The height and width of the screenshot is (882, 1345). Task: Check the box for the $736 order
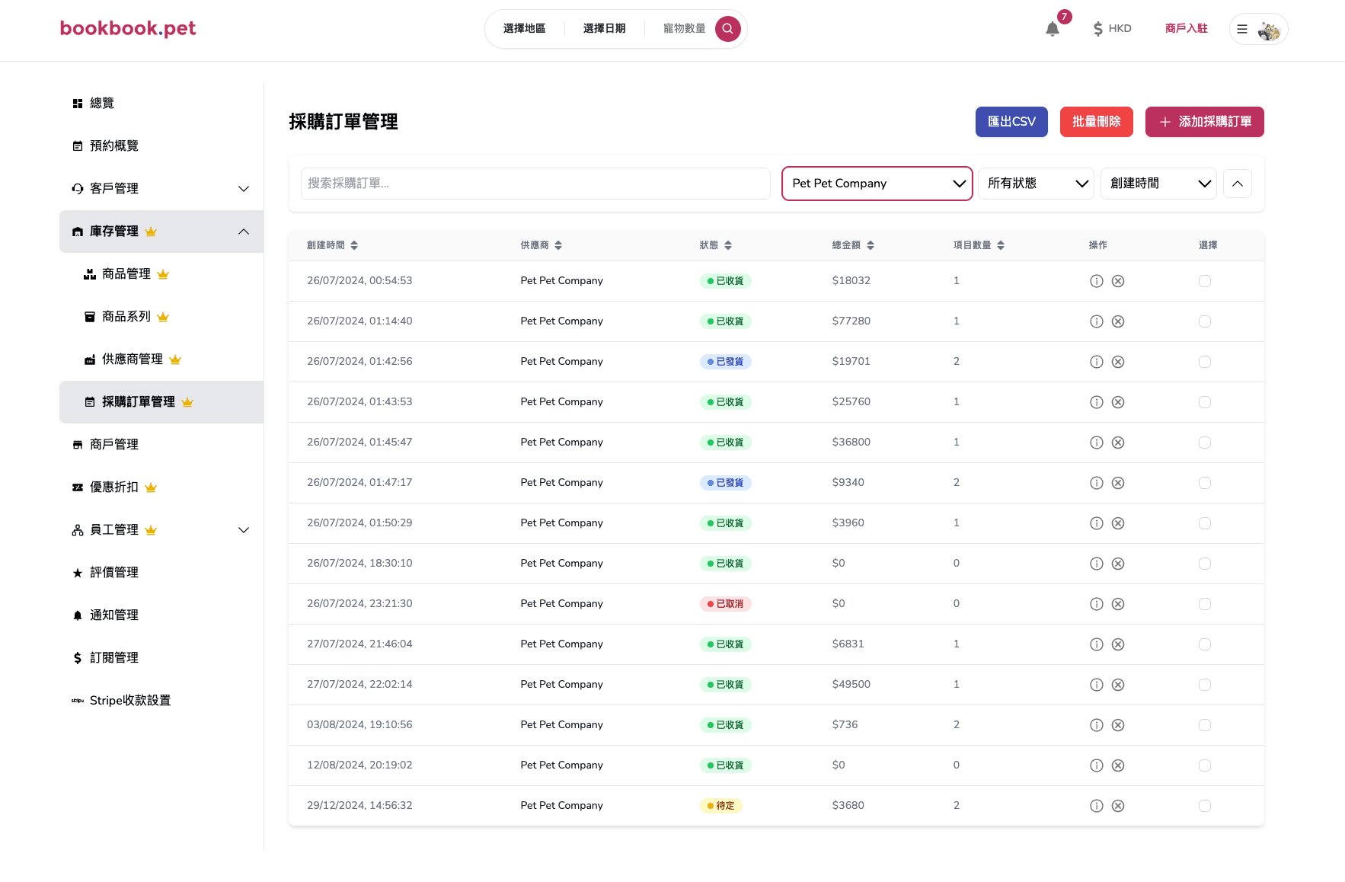(x=1205, y=725)
